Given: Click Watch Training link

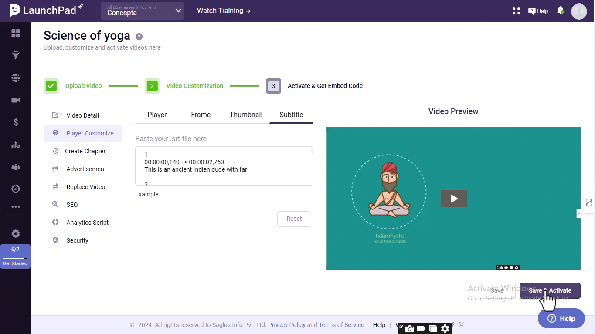Looking at the screenshot, I should (224, 11).
